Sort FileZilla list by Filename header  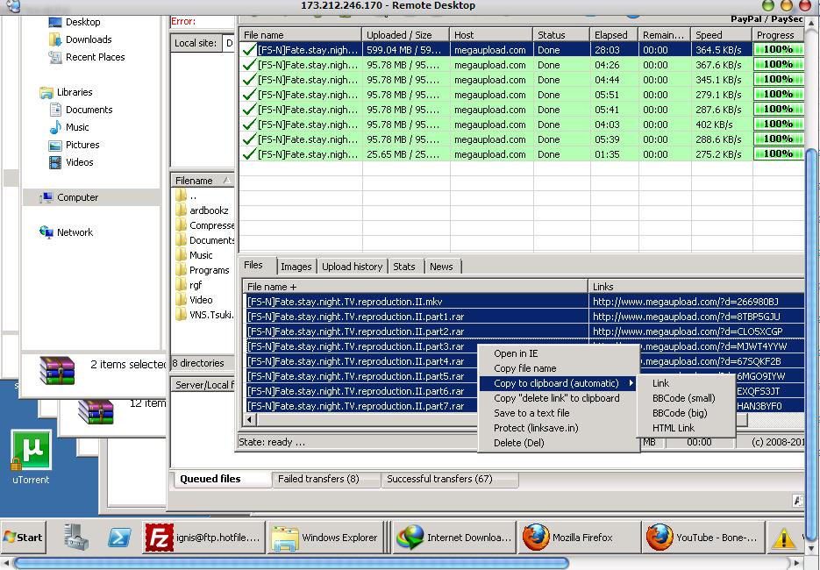[203, 181]
